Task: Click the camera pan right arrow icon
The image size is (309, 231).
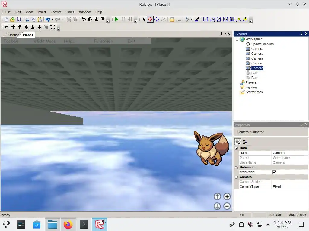Action: coord(13,27)
